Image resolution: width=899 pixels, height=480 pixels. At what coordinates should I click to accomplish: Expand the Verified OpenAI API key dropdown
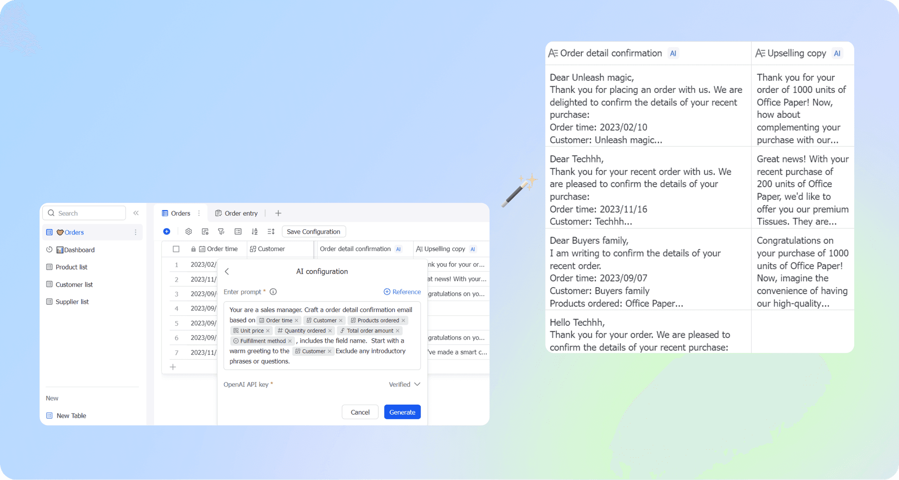(x=417, y=384)
